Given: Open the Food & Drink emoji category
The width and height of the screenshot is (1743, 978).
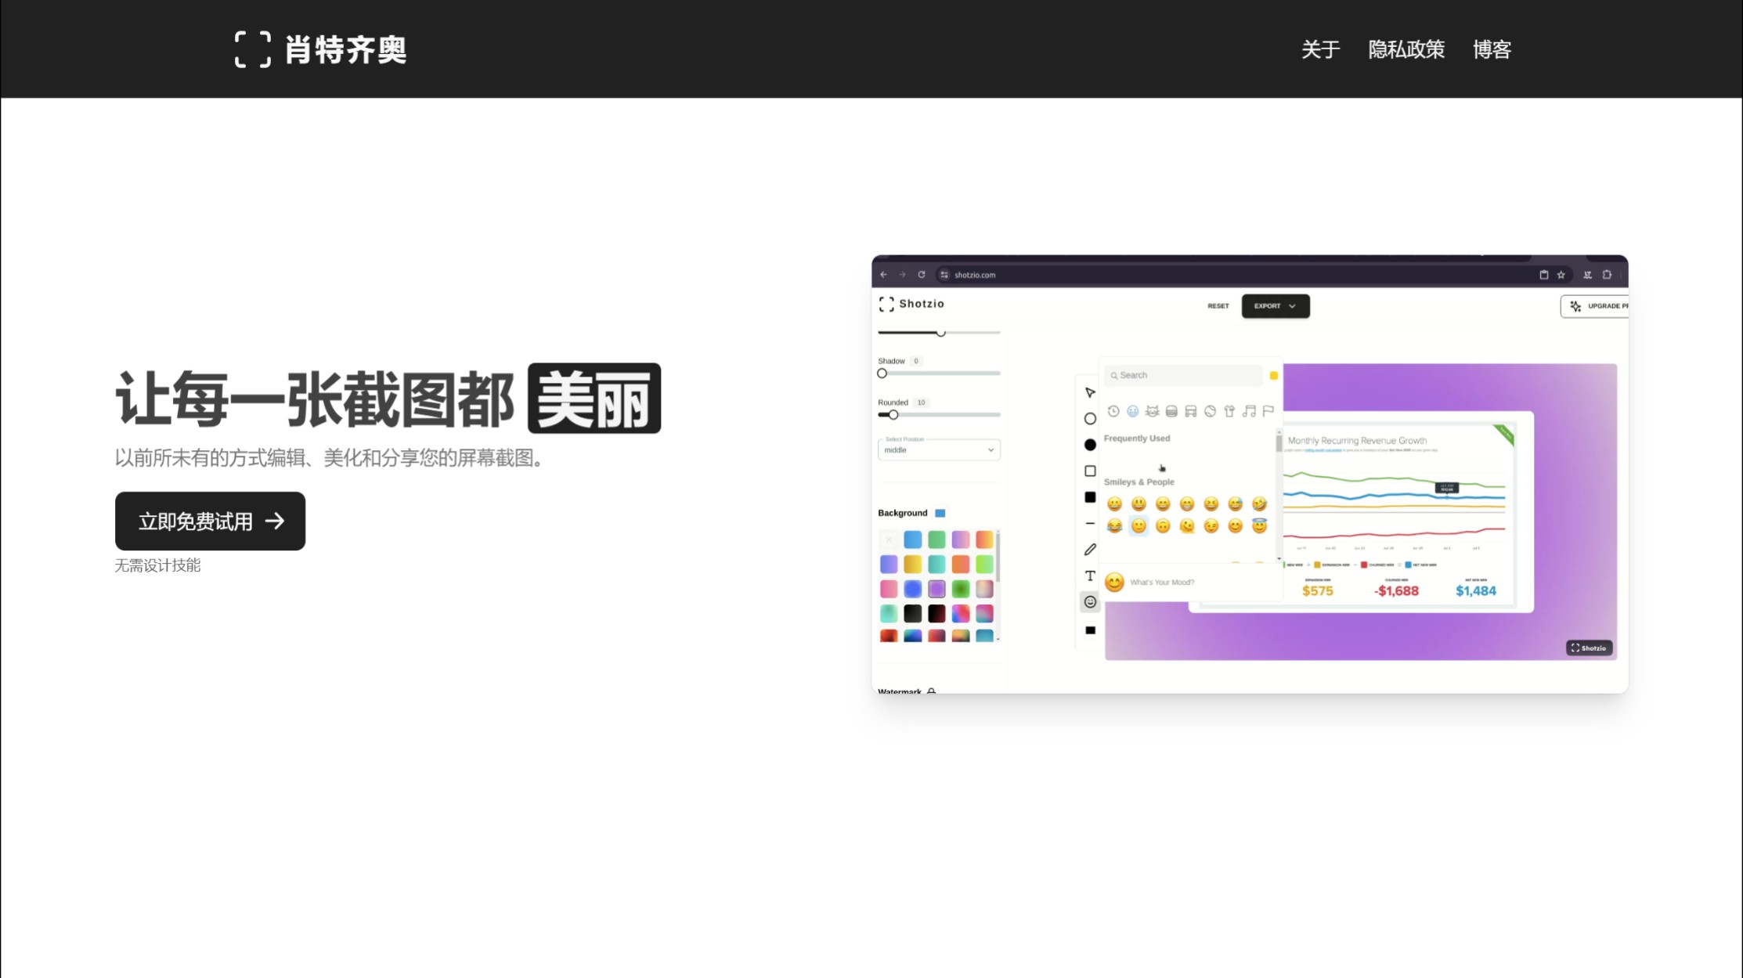Looking at the screenshot, I should 1171,411.
